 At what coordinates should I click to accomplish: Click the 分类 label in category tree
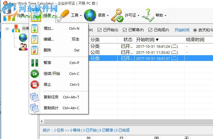click(x=26, y=28)
